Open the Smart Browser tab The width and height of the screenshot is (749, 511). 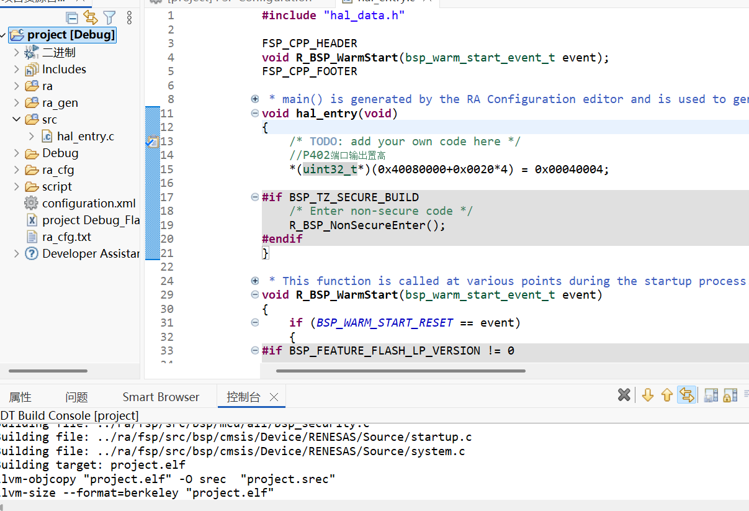tap(161, 397)
